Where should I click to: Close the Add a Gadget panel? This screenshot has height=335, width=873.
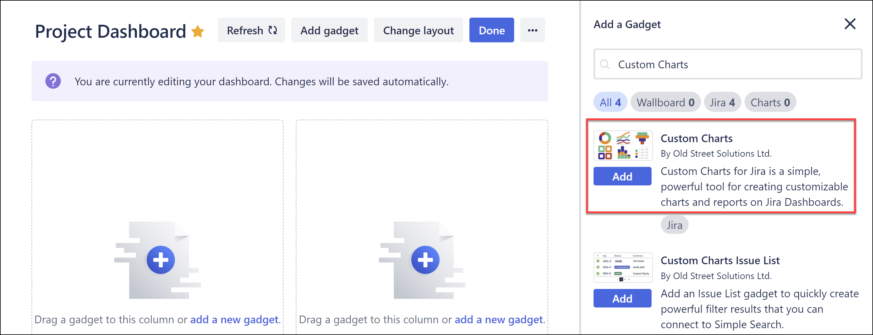coord(850,24)
